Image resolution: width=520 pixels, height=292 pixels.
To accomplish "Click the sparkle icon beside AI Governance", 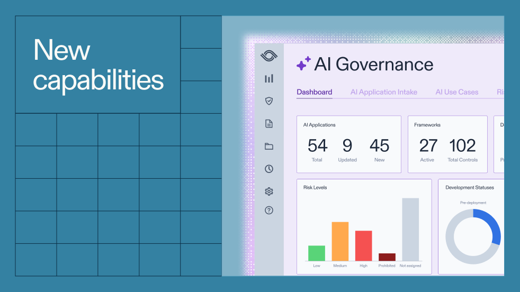I will (x=303, y=63).
